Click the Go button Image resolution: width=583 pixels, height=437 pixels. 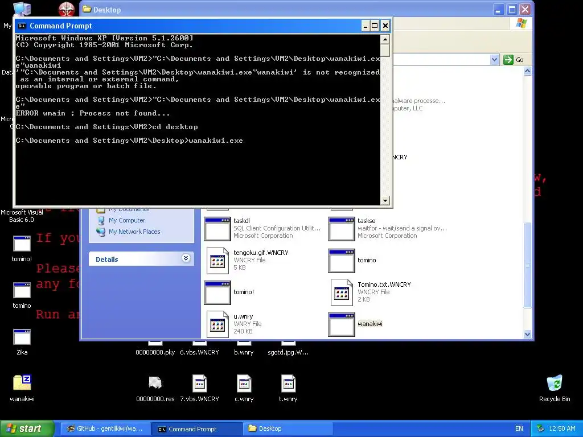click(514, 59)
